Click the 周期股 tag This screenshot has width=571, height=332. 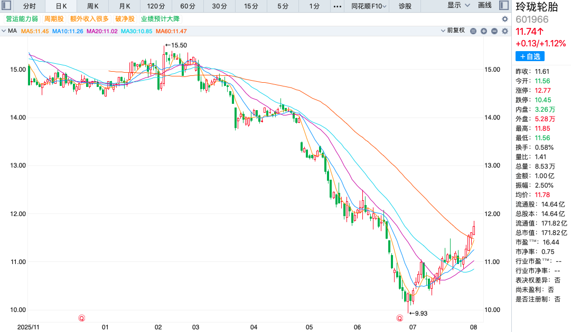[54, 19]
